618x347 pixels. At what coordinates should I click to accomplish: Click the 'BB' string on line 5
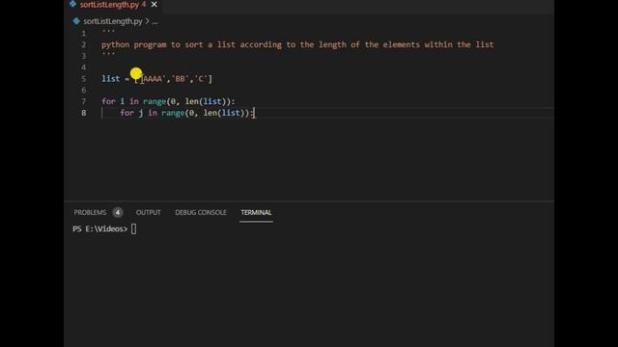coord(181,79)
